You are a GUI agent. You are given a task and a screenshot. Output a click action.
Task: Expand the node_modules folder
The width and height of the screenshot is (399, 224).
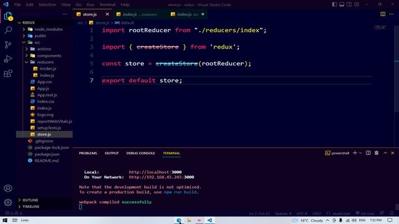[24, 29]
